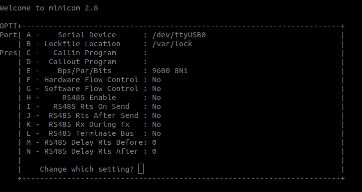Click the /dev/ttyUSB0 device path value
The height and width of the screenshot is (192, 362).
[x=179, y=35]
